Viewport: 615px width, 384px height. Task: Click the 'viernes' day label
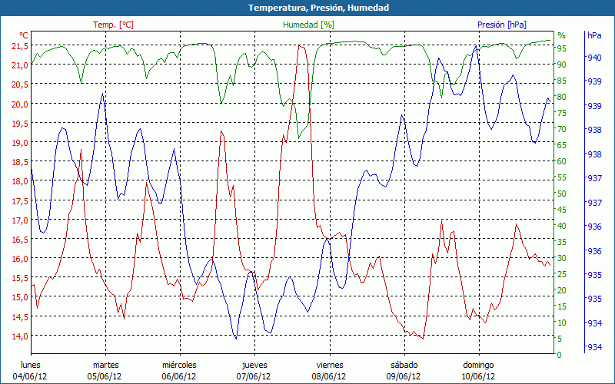pos(329,365)
